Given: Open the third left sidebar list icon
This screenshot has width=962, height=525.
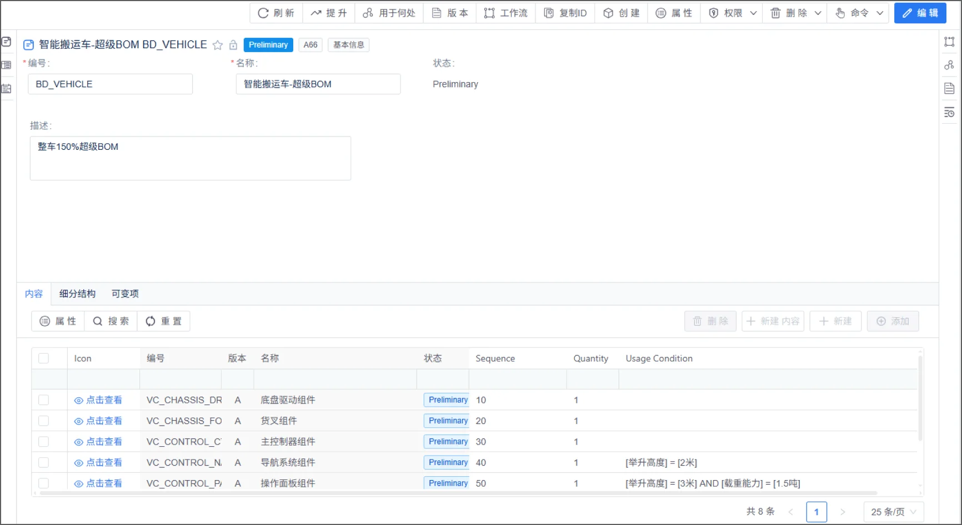Looking at the screenshot, I should click(7, 88).
